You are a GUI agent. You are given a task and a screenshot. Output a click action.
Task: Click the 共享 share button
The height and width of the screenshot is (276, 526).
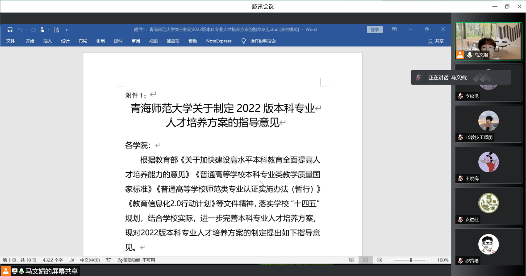[x=436, y=41]
